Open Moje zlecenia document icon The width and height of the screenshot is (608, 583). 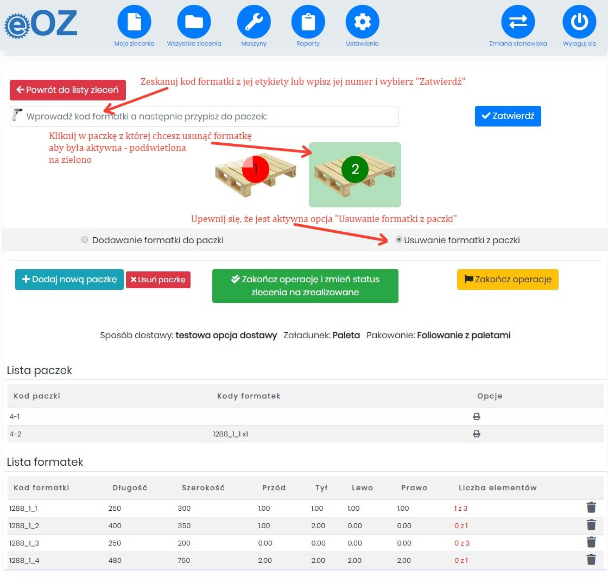[x=134, y=22]
